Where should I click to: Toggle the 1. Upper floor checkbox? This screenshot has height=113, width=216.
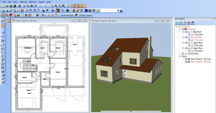pyautogui.click(x=186, y=43)
